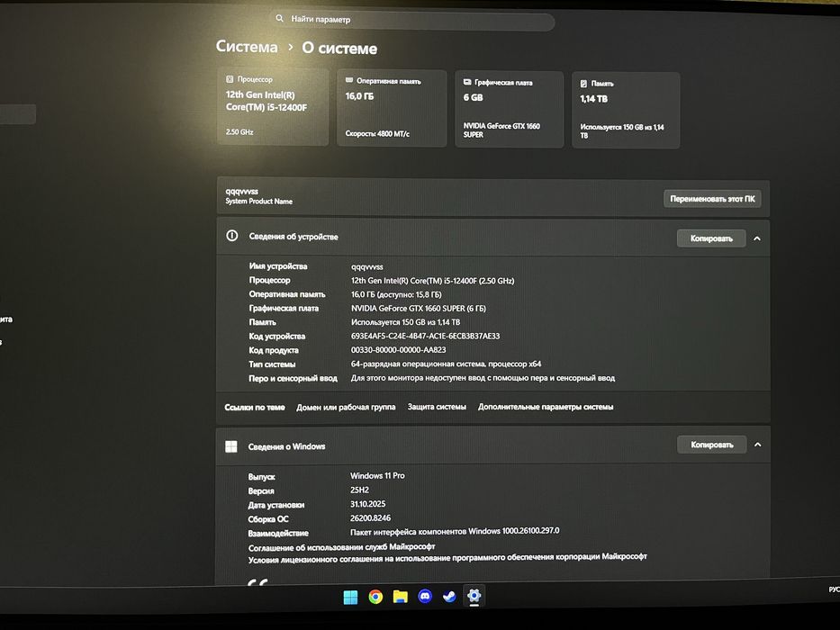Click the Сборка ОС label
The width and height of the screenshot is (840, 630).
point(268,519)
